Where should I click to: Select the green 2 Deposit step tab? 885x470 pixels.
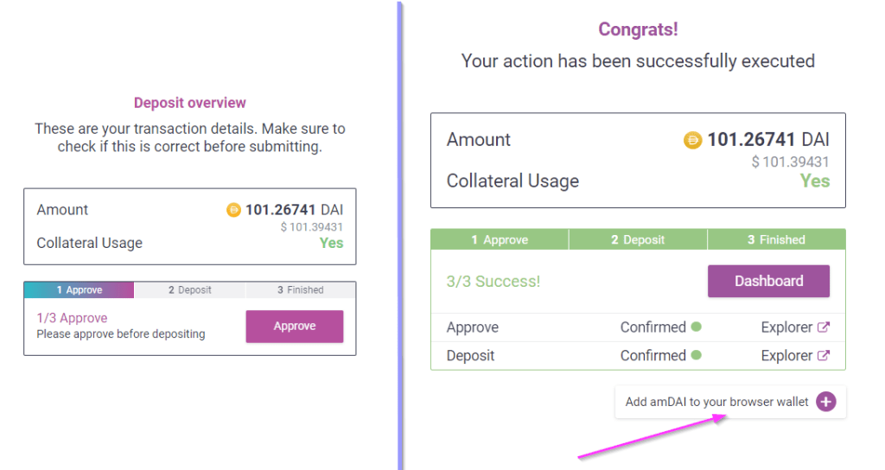point(638,239)
